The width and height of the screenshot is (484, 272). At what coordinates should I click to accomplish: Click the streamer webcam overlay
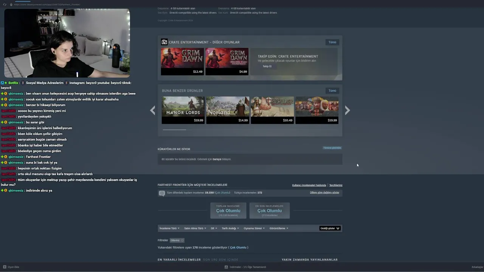pos(67,43)
